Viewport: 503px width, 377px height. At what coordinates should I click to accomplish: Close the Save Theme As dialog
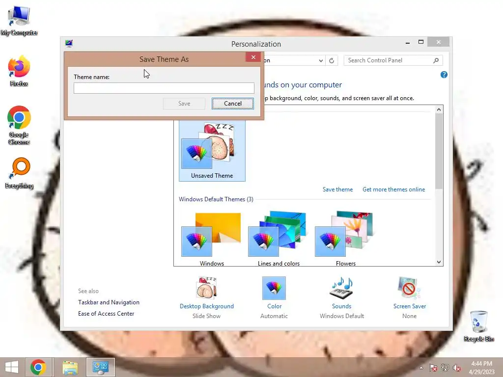[x=253, y=57]
